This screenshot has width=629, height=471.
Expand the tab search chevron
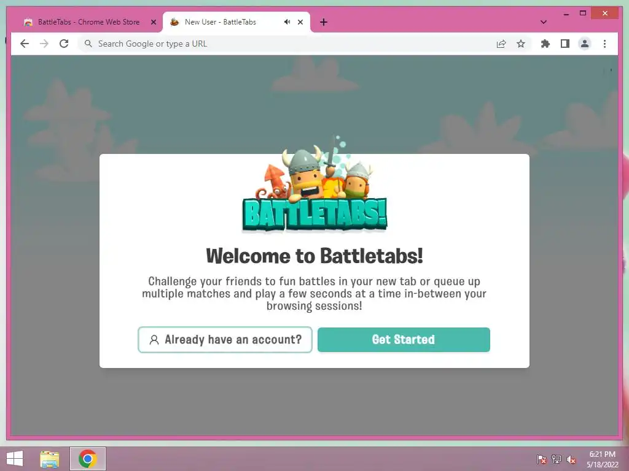(x=544, y=22)
